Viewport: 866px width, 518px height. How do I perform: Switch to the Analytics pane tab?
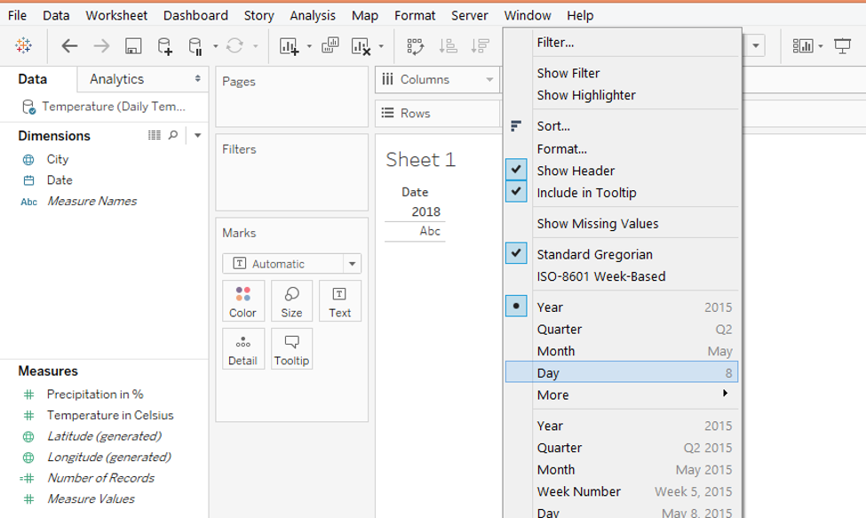pos(116,79)
